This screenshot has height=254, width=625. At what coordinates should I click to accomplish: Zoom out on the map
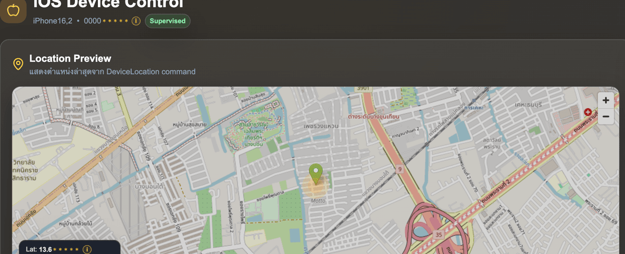(605, 116)
